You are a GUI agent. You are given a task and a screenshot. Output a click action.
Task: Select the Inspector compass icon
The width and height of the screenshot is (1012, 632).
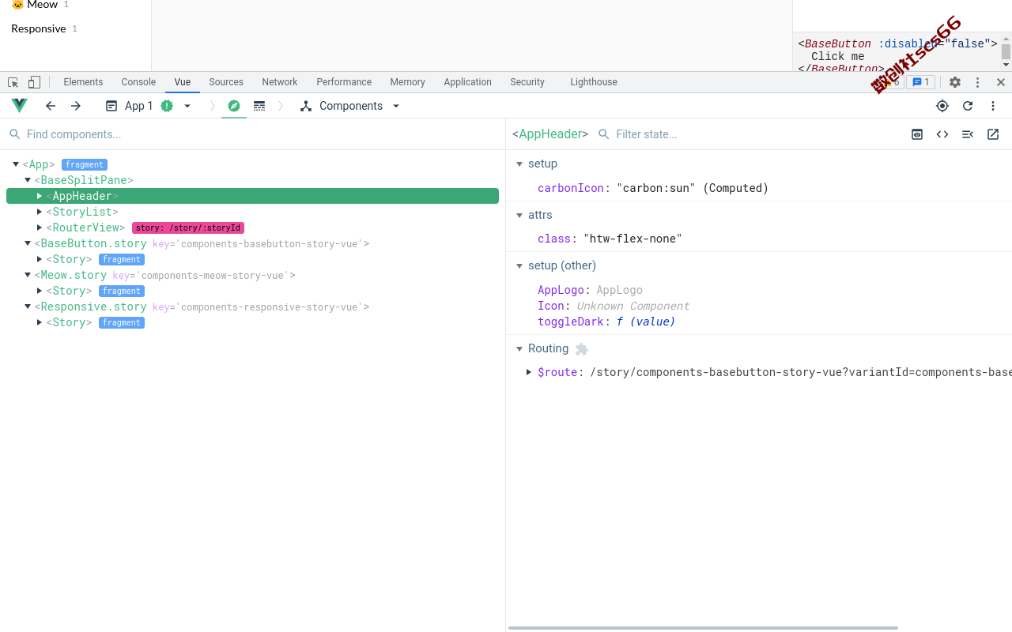(234, 106)
